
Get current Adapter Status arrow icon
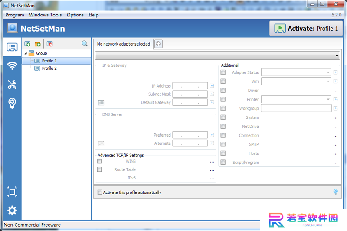click(x=335, y=72)
